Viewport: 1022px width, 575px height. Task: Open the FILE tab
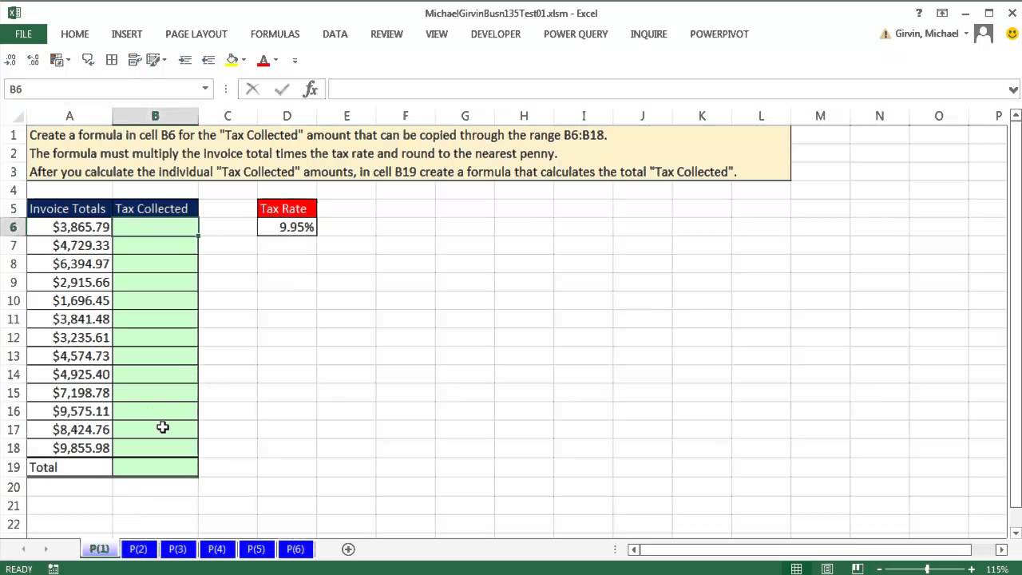coord(23,34)
